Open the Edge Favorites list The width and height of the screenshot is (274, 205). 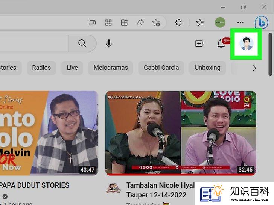[200, 22]
